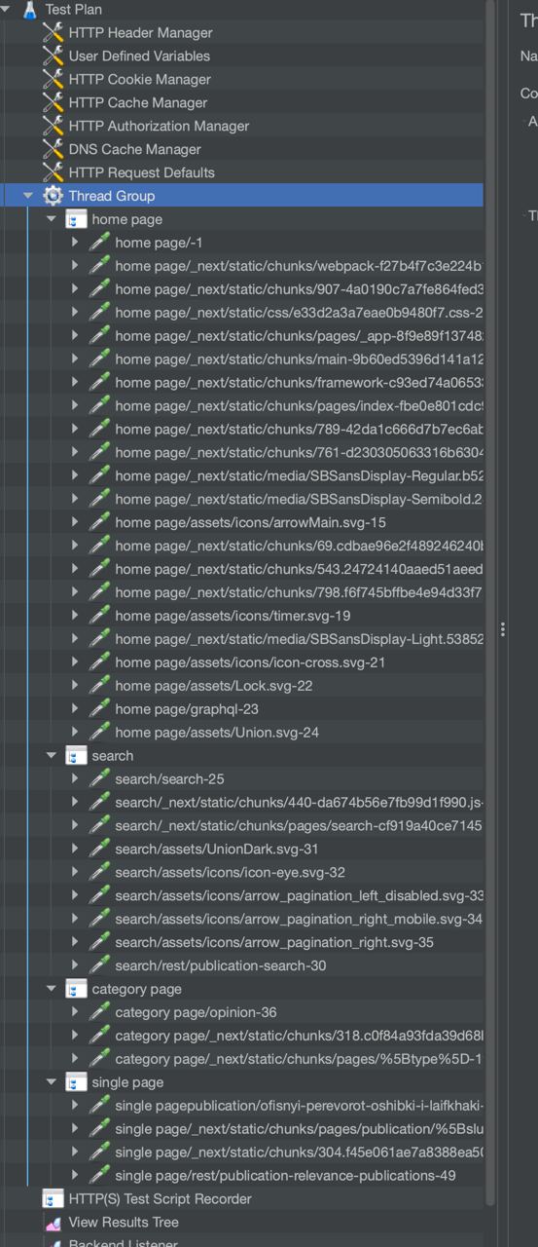Collapse the search controller
The width and height of the screenshot is (538, 1247).
tap(52, 755)
